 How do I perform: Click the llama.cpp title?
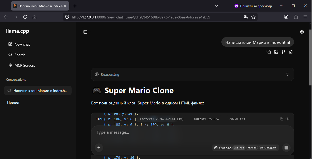pyautogui.click(x=17, y=31)
